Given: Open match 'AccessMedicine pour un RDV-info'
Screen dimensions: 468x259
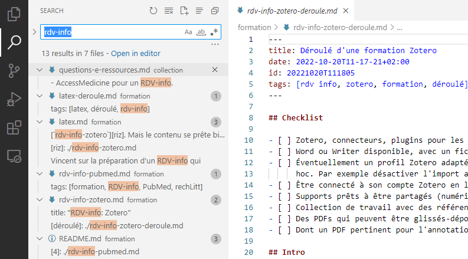Looking at the screenshot, I should [112, 83].
